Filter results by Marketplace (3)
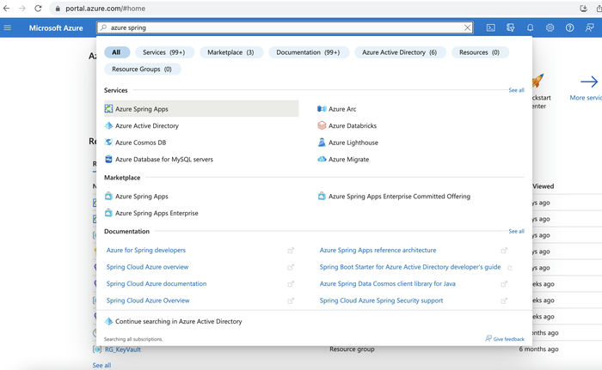This screenshot has width=602, height=370. (232, 52)
